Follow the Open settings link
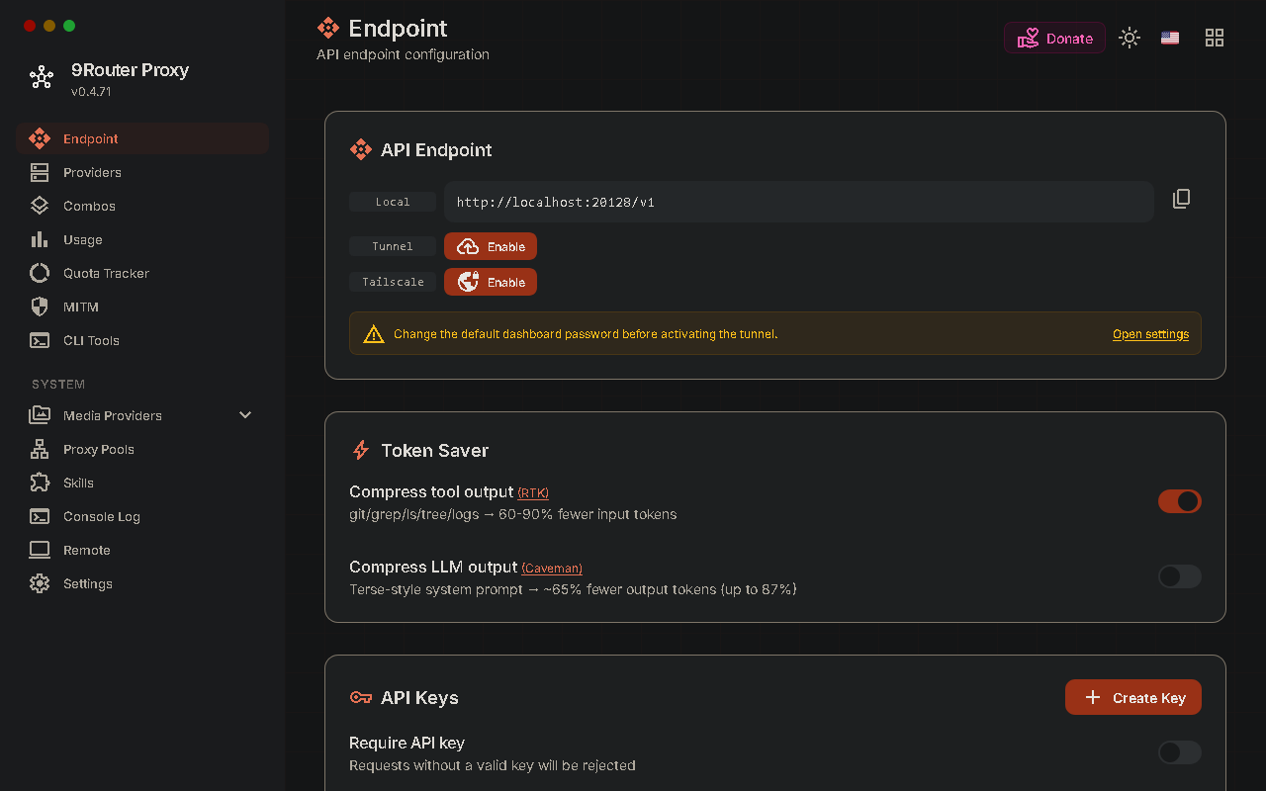1266x791 pixels. click(x=1150, y=334)
